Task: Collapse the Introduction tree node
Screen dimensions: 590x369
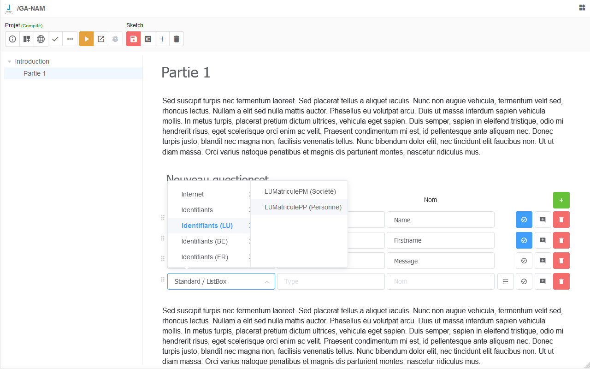Action: tap(10, 61)
